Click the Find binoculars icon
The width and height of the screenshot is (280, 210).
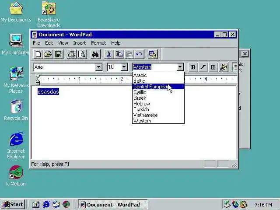pos(95,54)
